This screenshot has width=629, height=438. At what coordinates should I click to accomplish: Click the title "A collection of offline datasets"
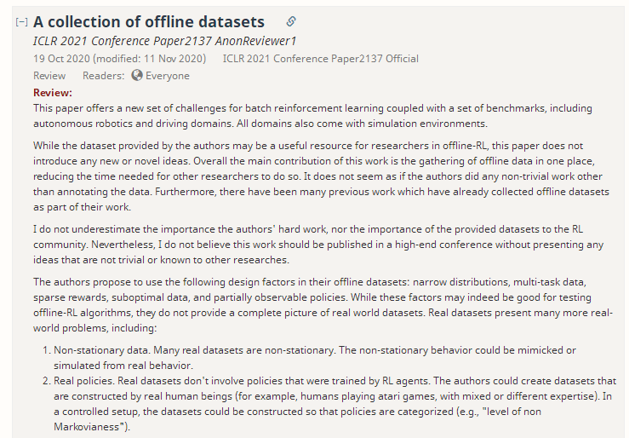149,22
